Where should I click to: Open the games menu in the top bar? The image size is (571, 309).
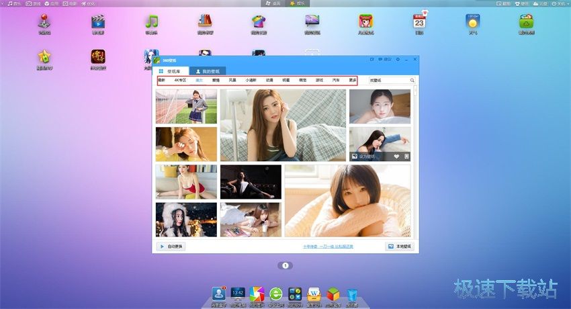[33, 3]
